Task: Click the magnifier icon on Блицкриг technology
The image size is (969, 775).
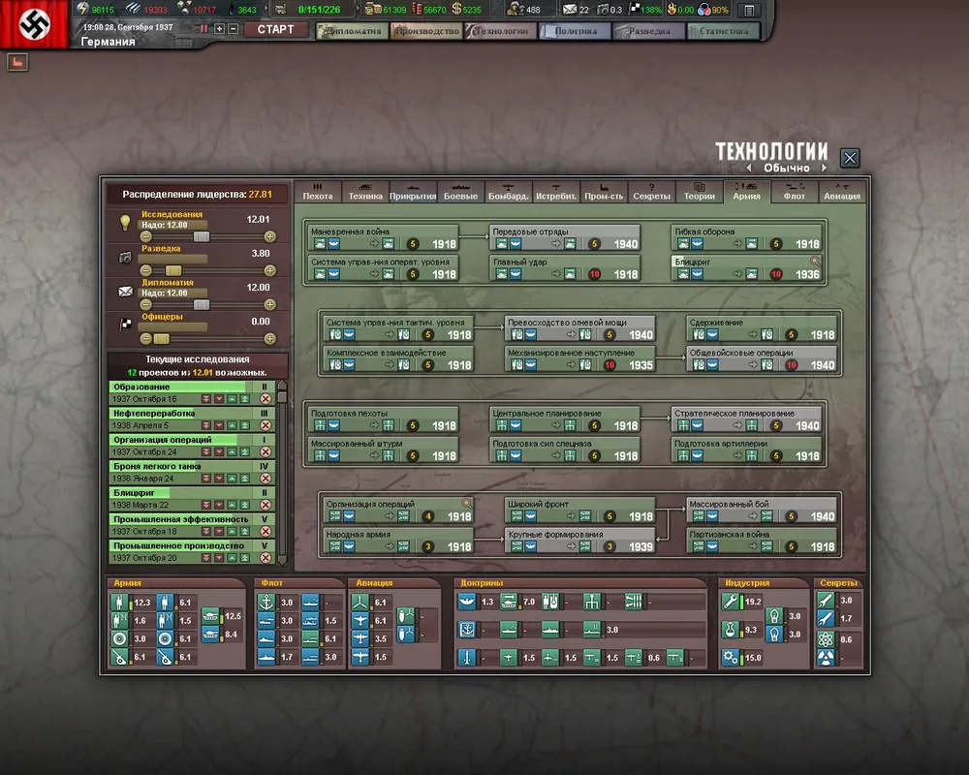Action: pyautogui.click(x=816, y=261)
